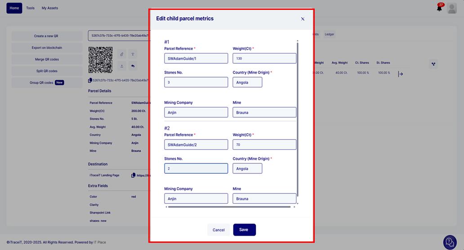Switch to the Ledger tab
Screen dimensions: 464x250
pos(330,34)
